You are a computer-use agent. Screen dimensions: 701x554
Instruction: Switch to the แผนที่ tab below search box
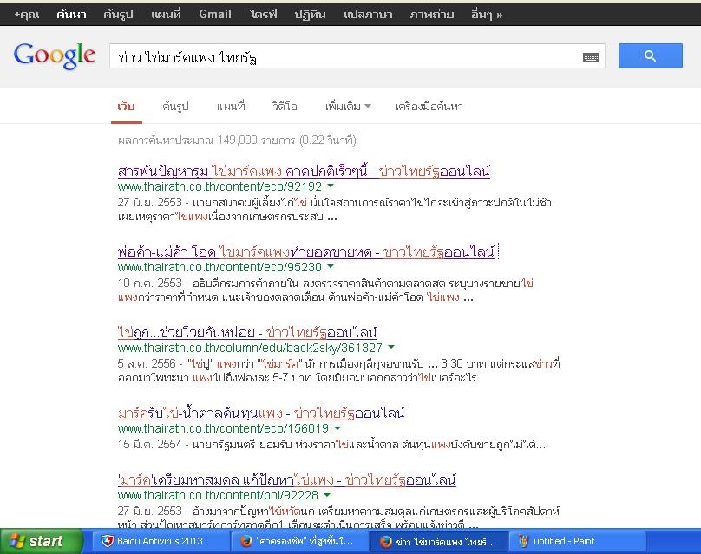click(x=231, y=107)
